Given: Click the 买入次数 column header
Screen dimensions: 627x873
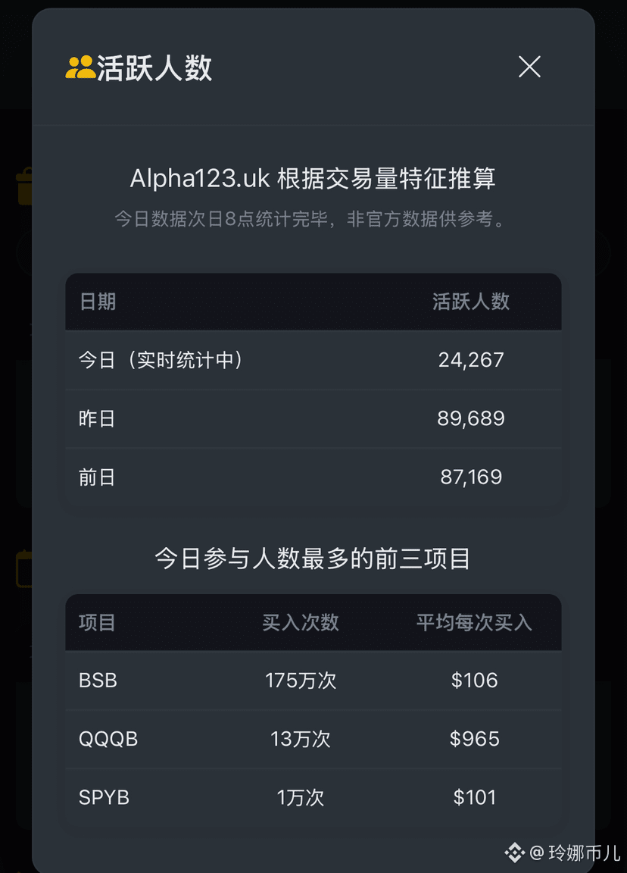Looking at the screenshot, I should click(301, 622).
